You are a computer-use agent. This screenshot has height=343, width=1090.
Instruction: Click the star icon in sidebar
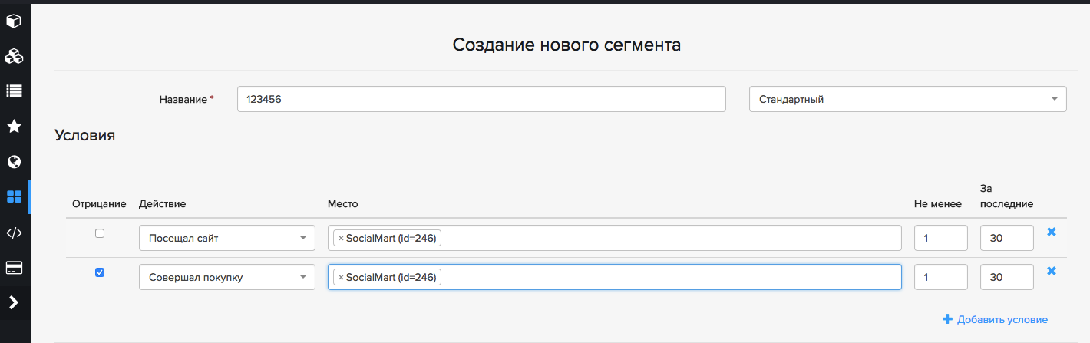[14, 126]
